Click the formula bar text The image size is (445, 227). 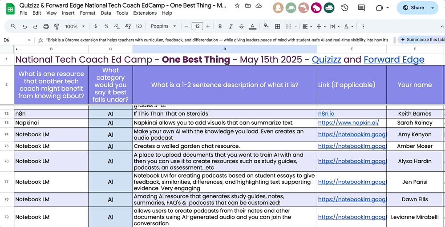(217, 40)
